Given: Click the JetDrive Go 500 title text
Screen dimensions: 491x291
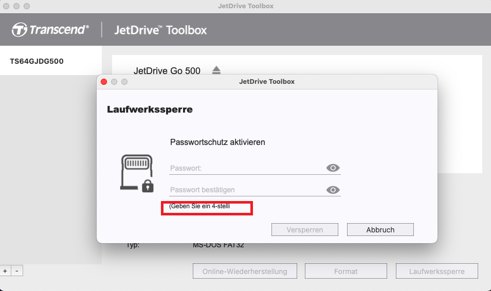Looking at the screenshot, I should [167, 71].
